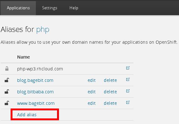This screenshot has width=179, height=124.
Task: Open the Help tab
Action: [74, 8]
